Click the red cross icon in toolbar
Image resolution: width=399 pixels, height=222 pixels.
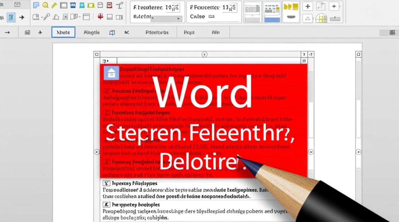tap(101, 17)
